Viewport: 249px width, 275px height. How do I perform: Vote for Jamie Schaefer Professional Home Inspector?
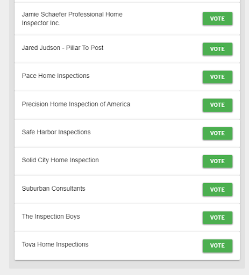pos(217,19)
